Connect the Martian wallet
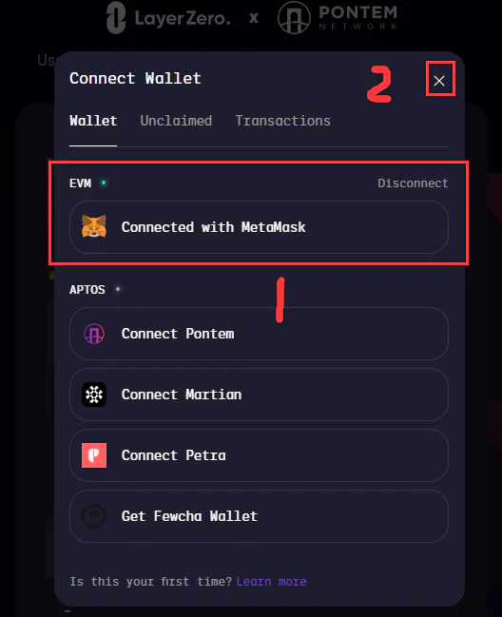502x617 pixels. pos(259,395)
